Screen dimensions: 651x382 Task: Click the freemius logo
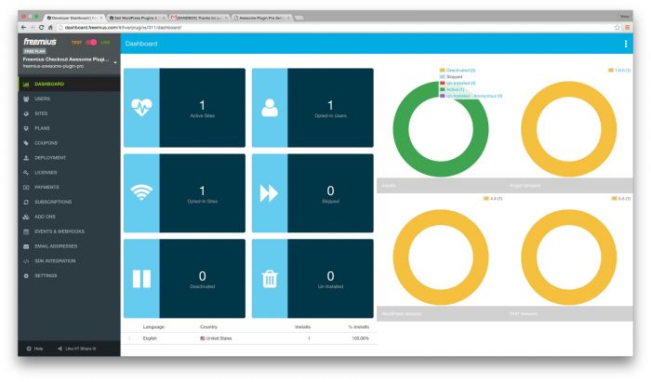pyautogui.click(x=40, y=42)
